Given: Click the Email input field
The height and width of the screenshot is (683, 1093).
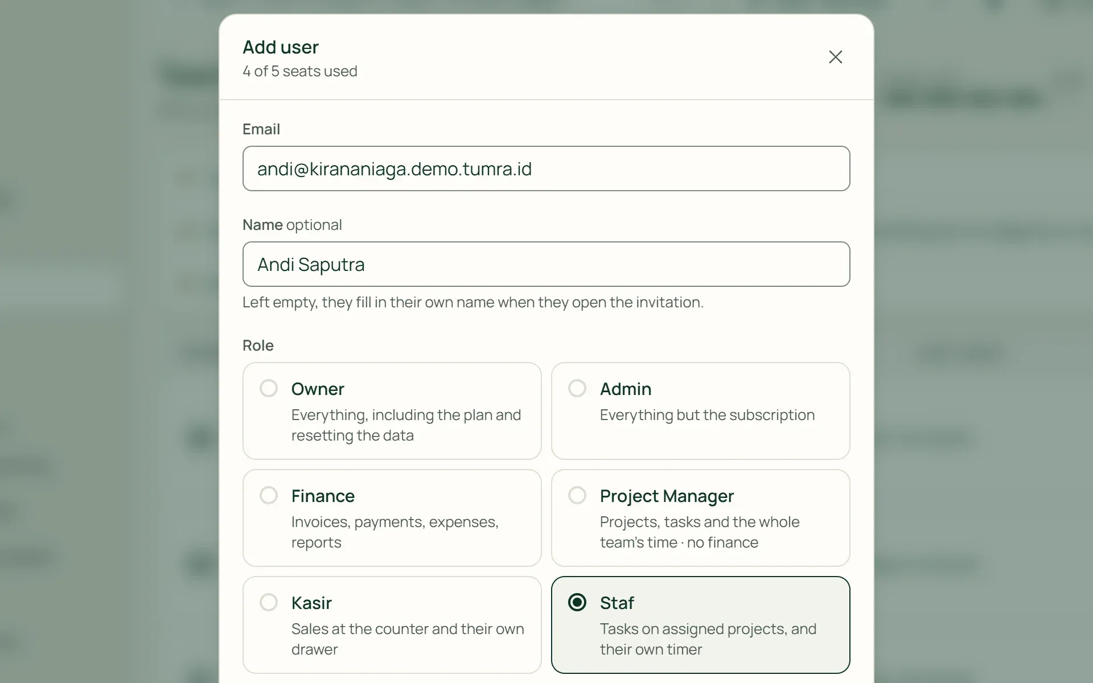Looking at the screenshot, I should pyautogui.click(x=546, y=168).
